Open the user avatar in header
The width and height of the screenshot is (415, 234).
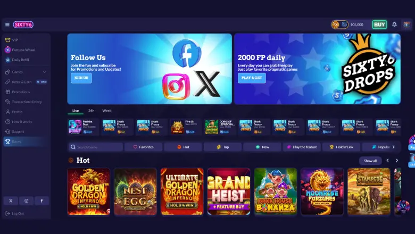click(406, 24)
